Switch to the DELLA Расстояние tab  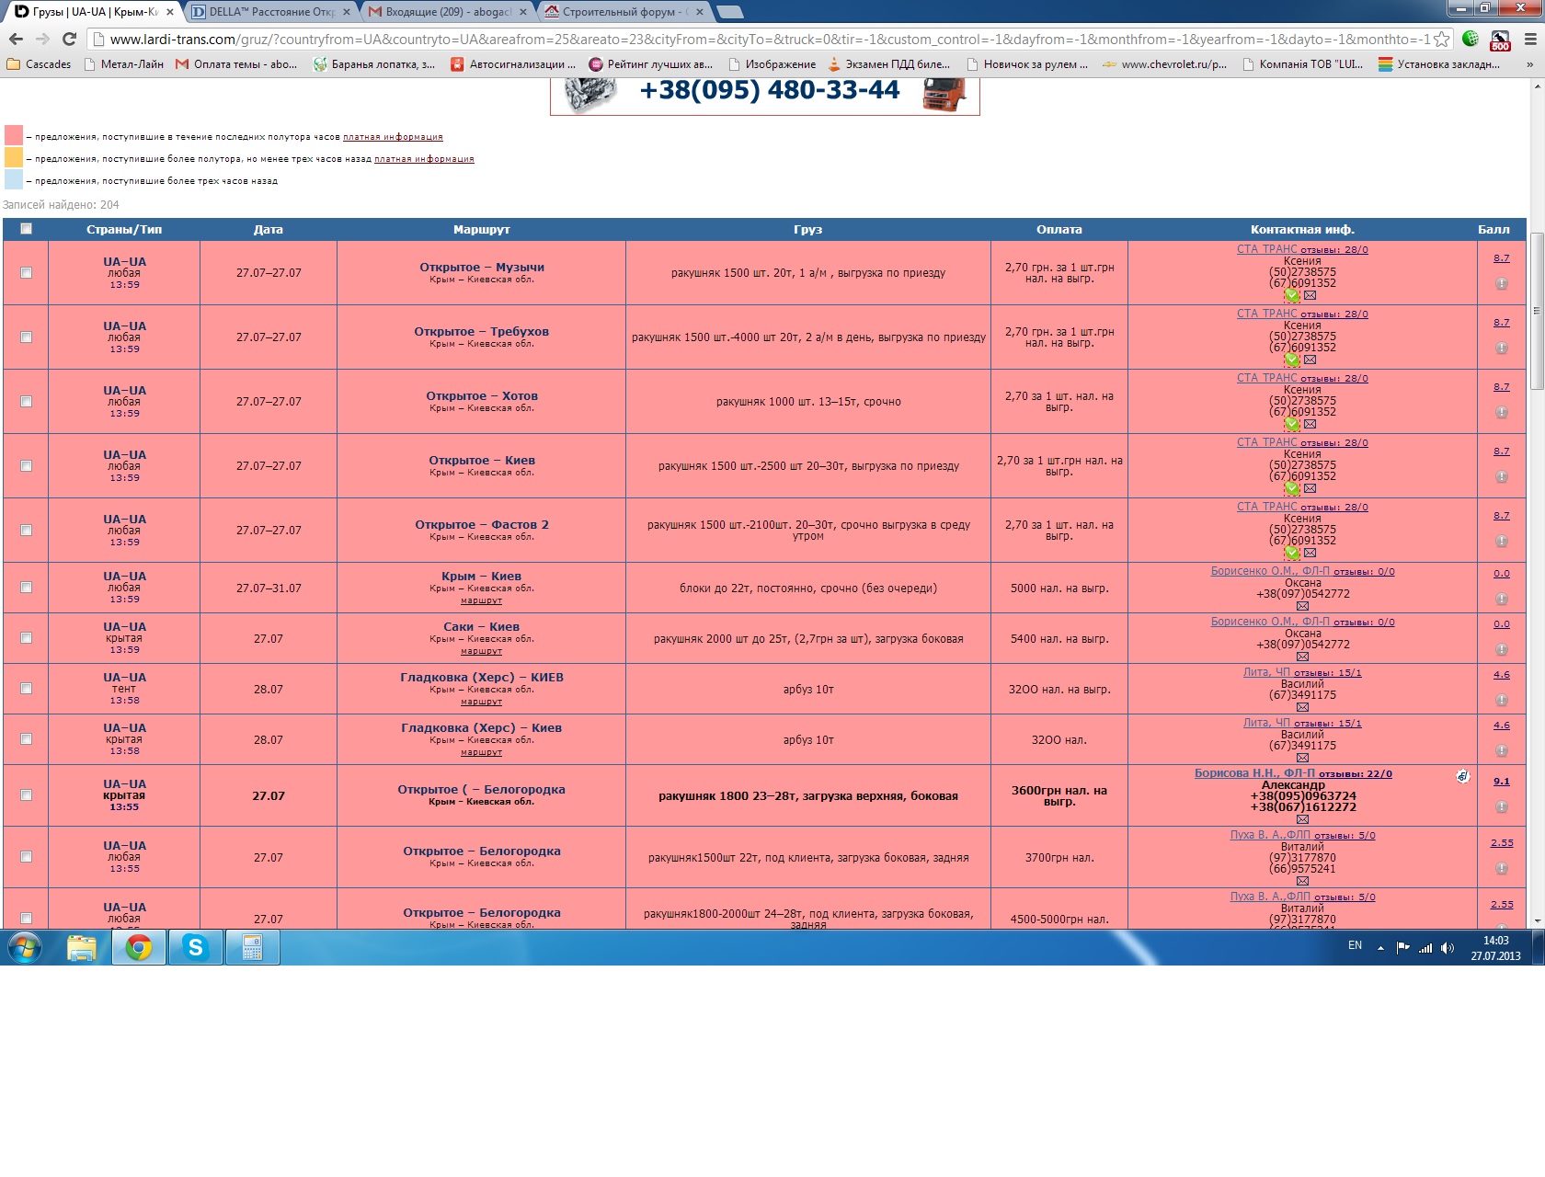tap(271, 12)
